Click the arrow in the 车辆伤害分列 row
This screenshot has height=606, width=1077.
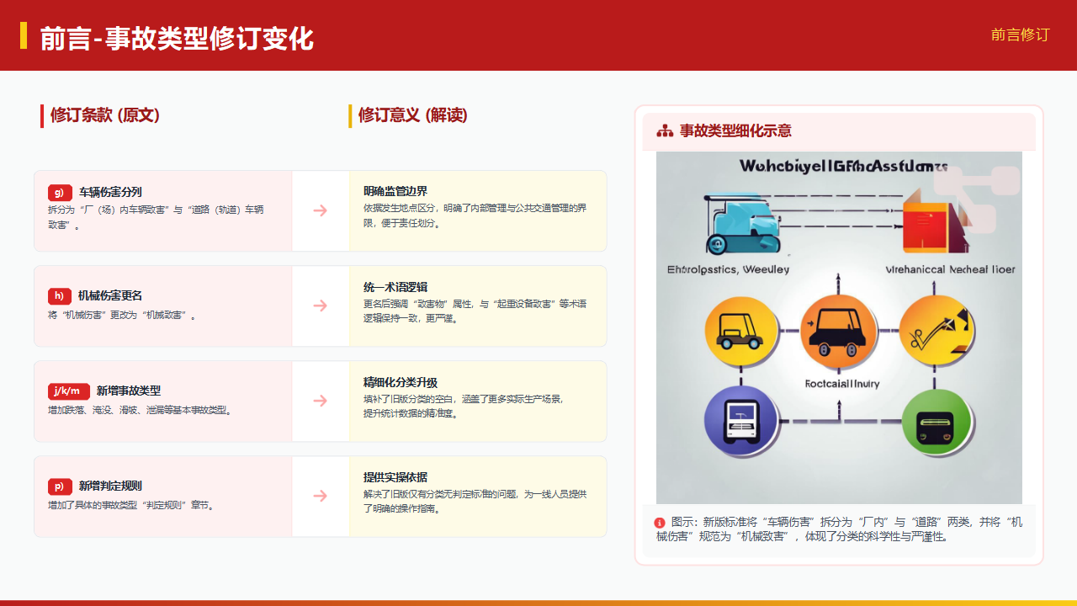point(321,210)
